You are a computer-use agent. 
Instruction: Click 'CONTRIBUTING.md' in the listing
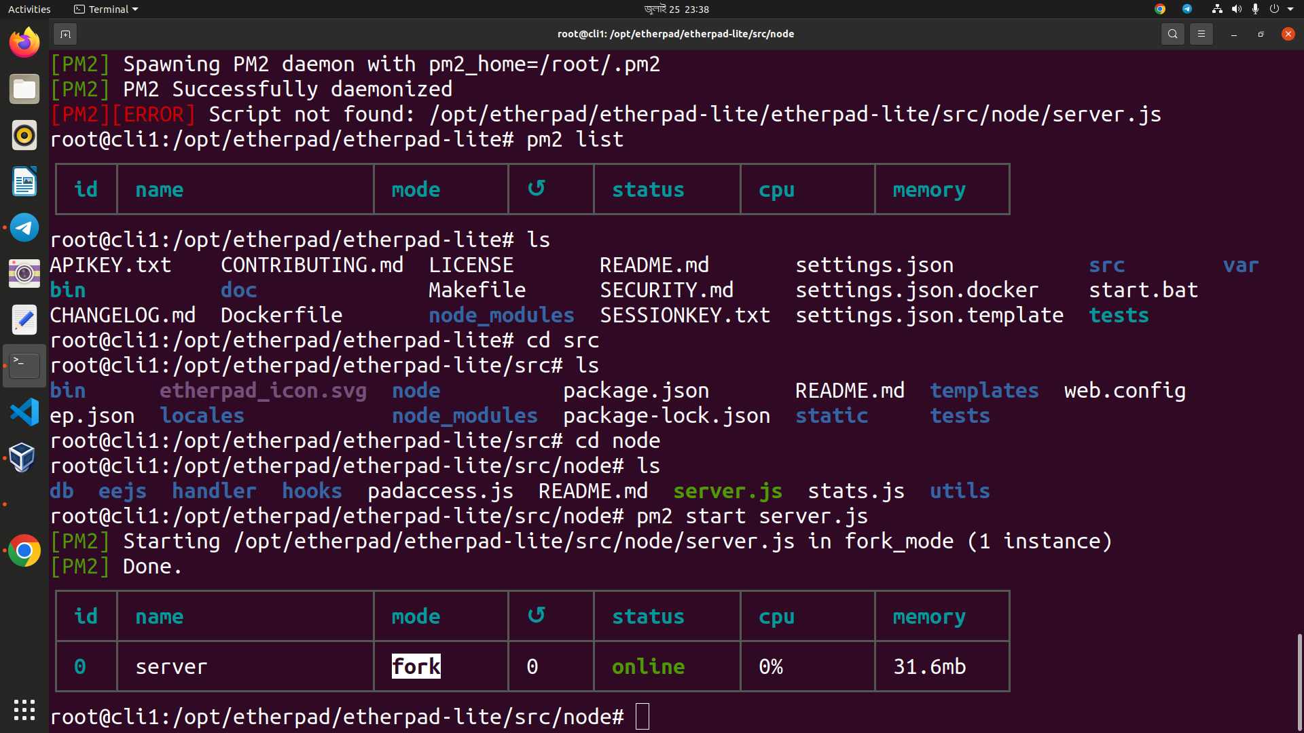tap(312, 265)
